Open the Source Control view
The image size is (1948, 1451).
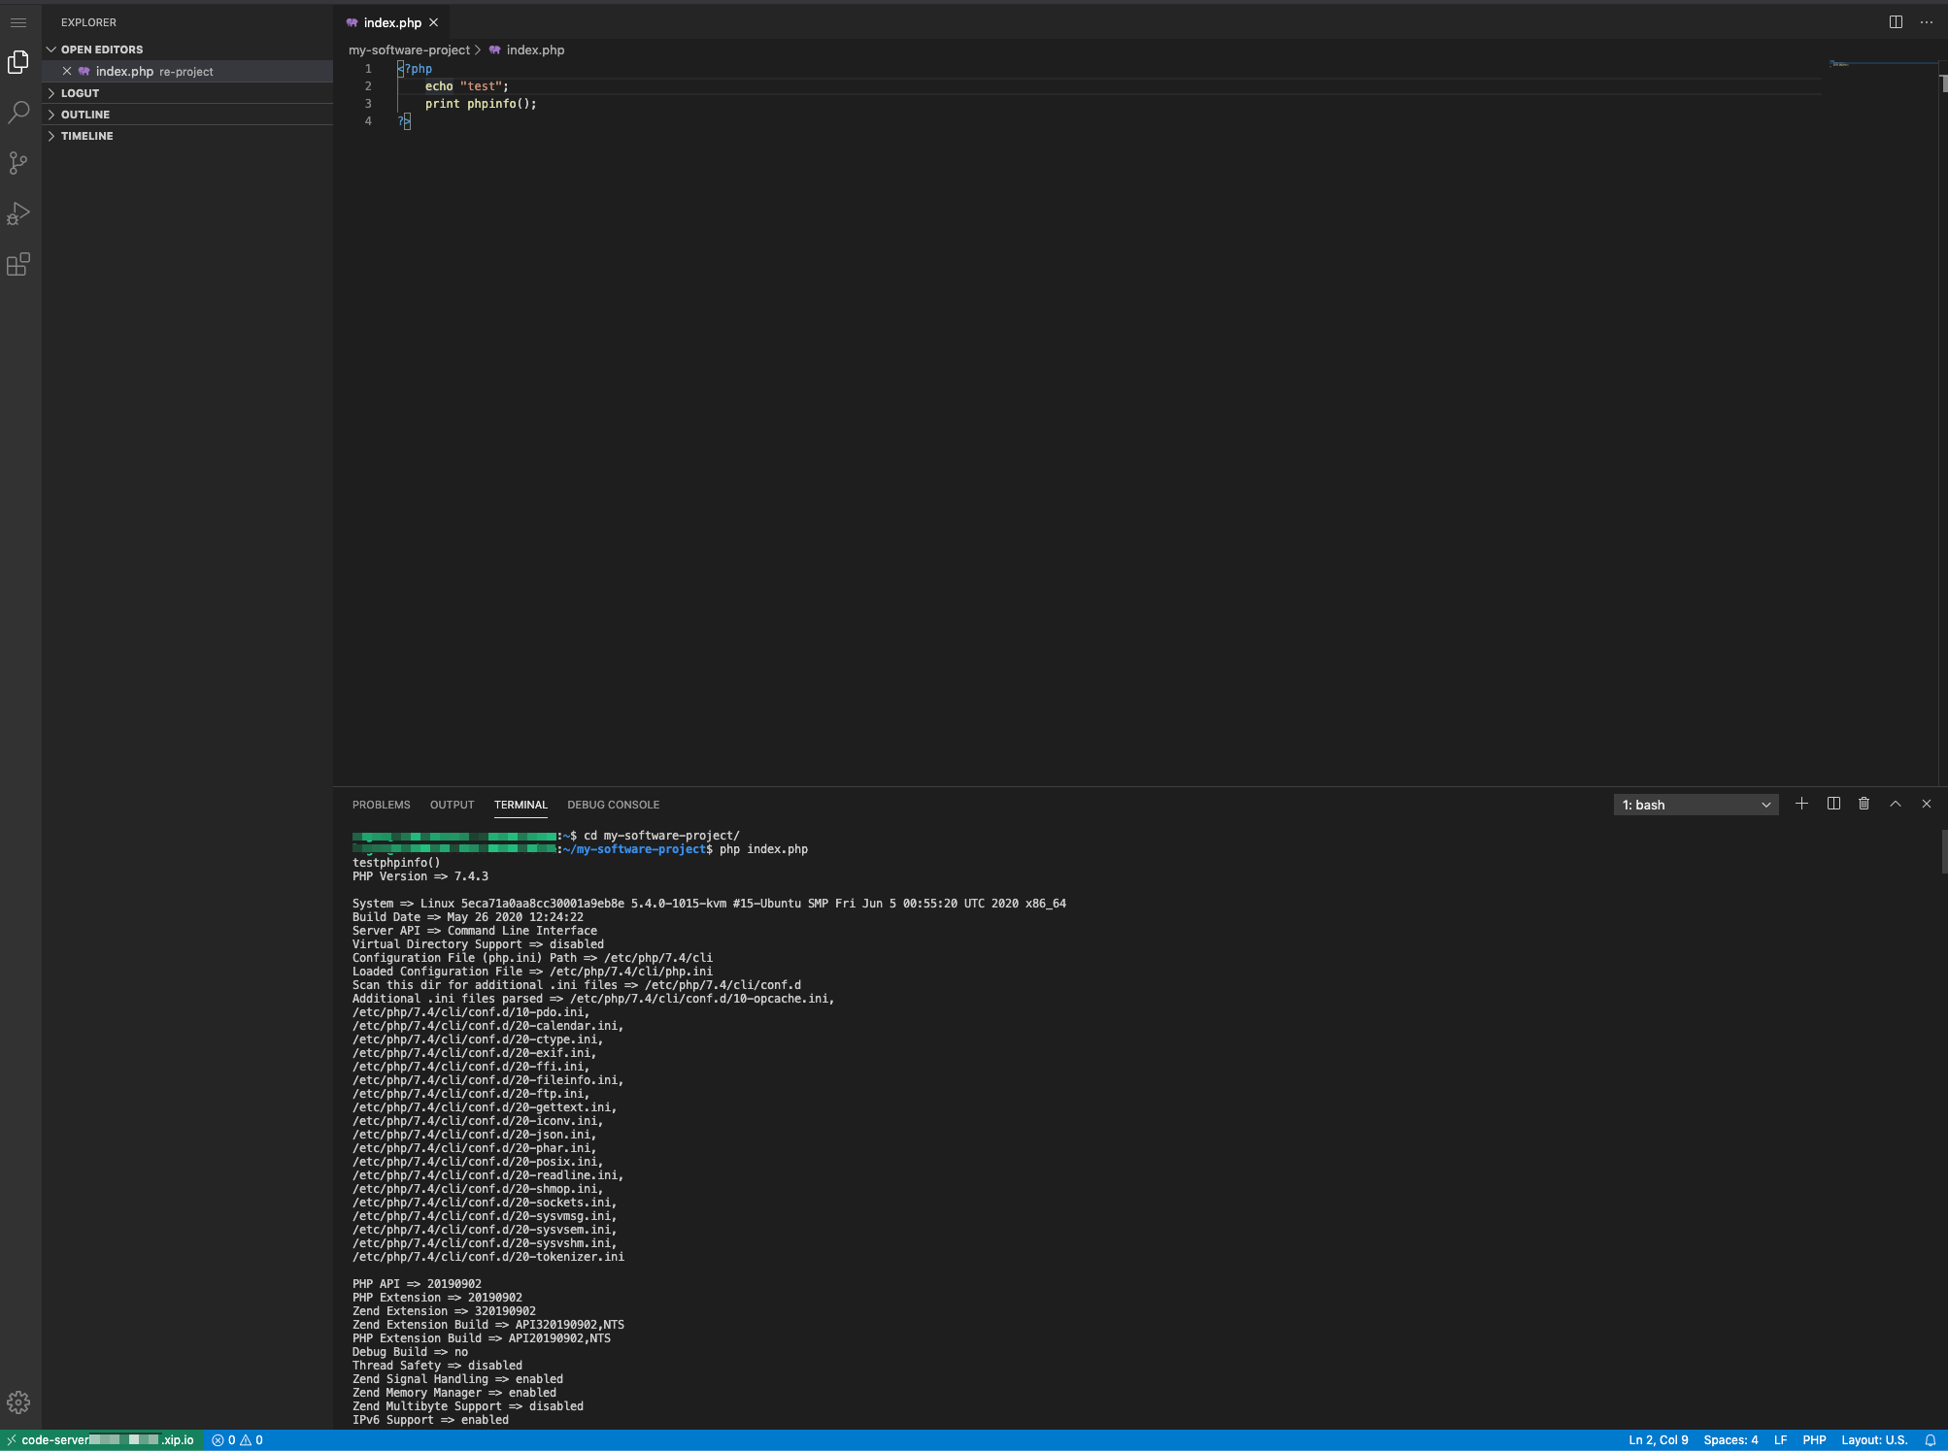[18, 163]
